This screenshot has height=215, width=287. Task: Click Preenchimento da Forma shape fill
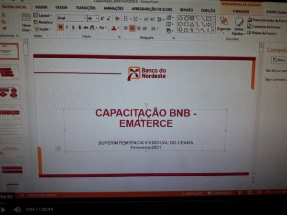[x=267, y=20]
